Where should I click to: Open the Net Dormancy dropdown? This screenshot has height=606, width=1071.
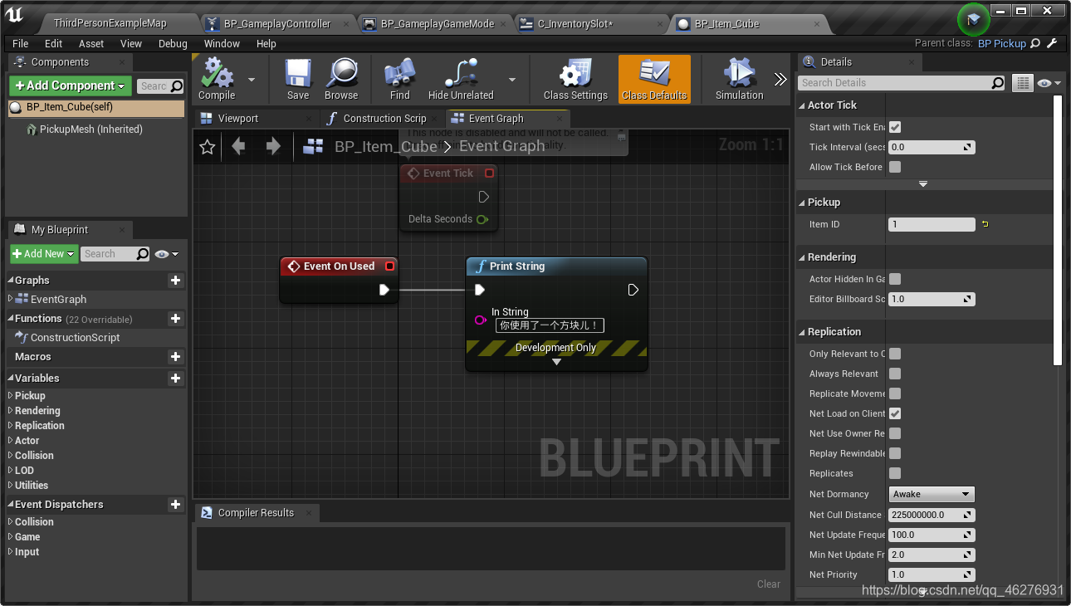coord(932,494)
